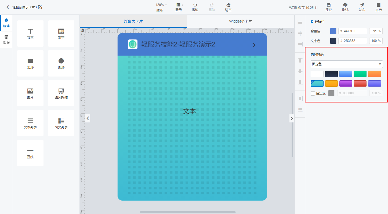Screen dimensions: 388x214
Task: Click the chevron in the card header
Action: pyautogui.click(x=254, y=45)
